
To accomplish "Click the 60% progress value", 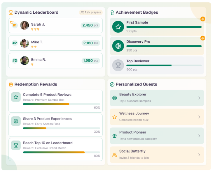I will pyautogui.click(x=97, y=108).
